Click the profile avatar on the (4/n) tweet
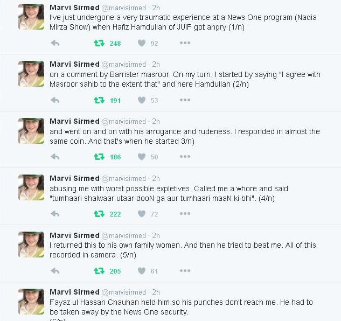The image size is (341, 321). click(31, 187)
